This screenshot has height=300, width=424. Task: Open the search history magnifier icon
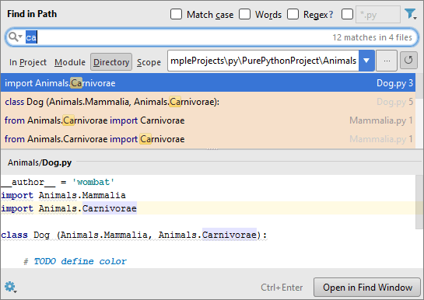pyautogui.click(x=15, y=37)
